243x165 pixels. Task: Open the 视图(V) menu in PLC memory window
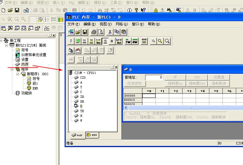point(105,24)
